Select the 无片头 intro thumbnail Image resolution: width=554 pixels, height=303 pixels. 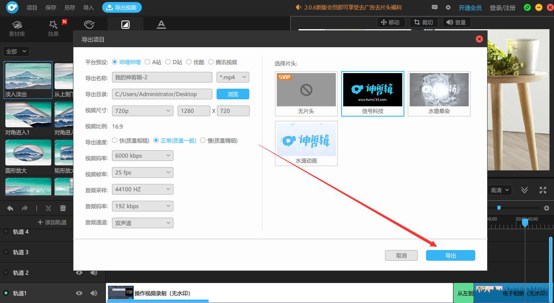pos(306,94)
